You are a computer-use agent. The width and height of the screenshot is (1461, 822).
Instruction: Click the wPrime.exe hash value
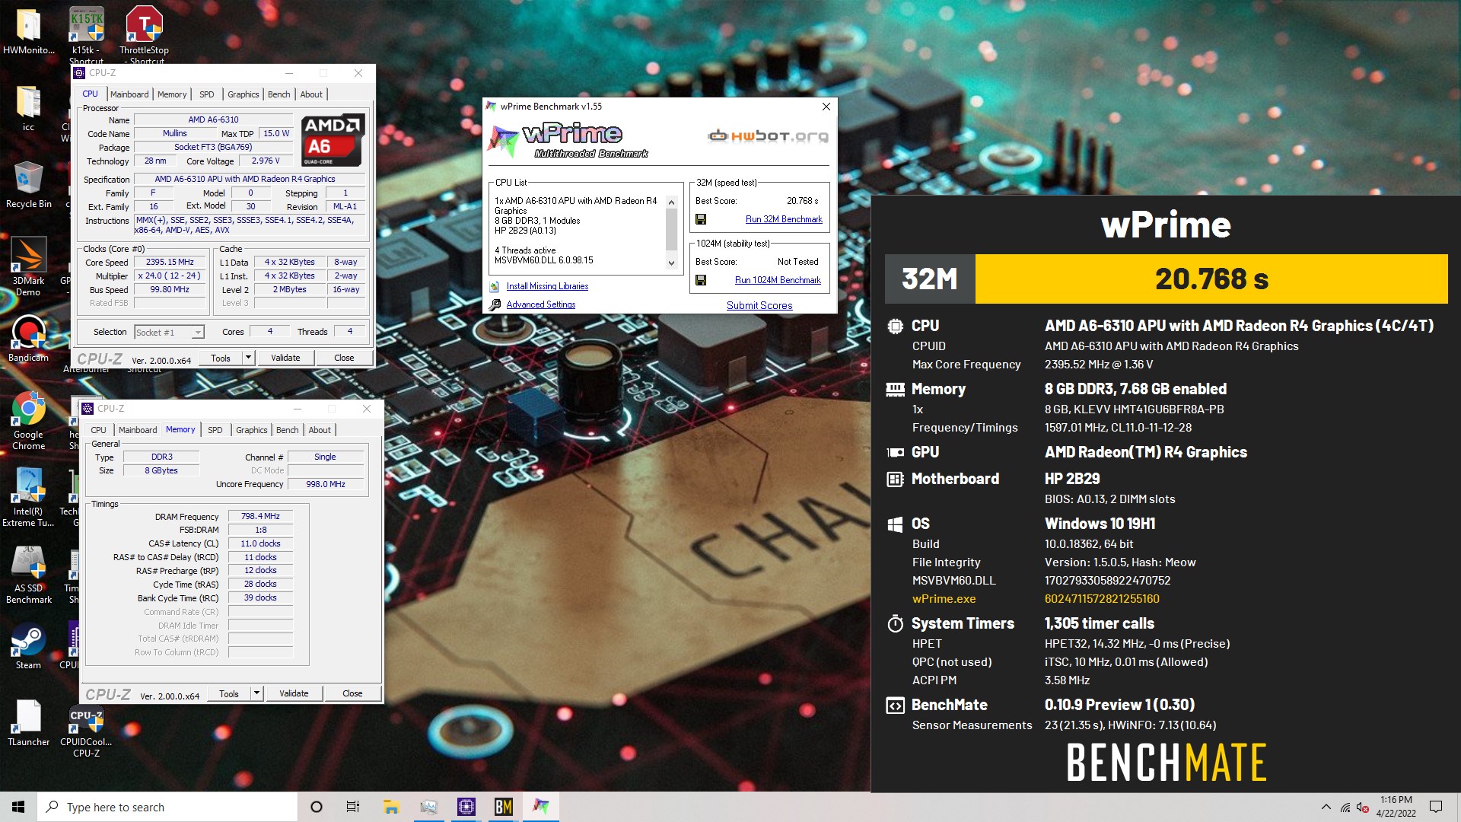click(x=1102, y=599)
